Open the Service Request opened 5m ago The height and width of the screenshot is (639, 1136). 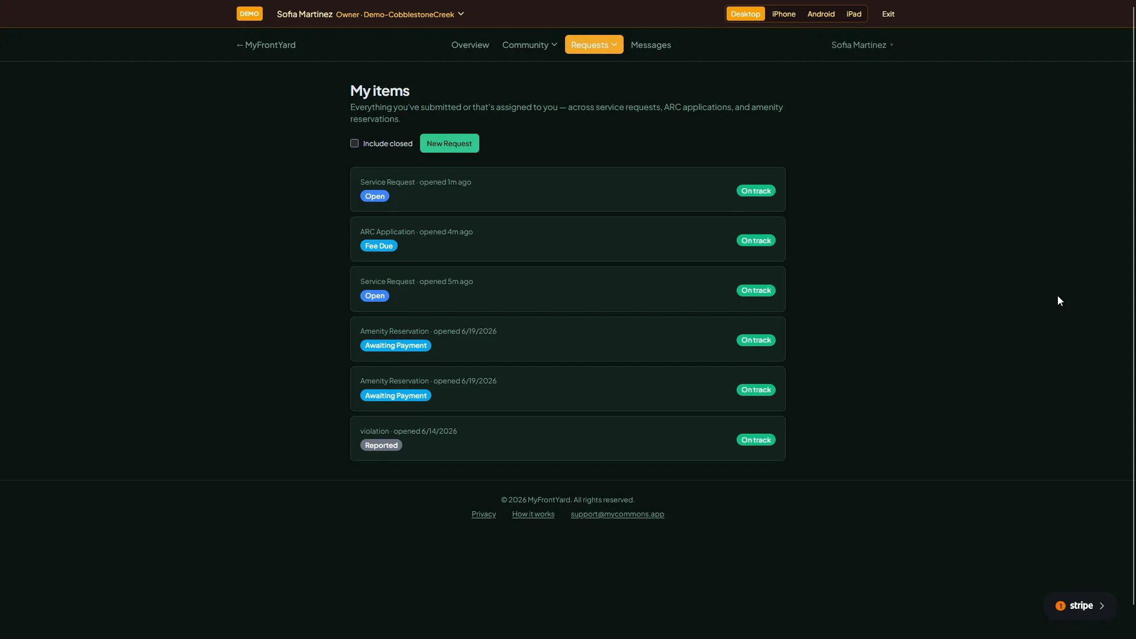[x=568, y=289]
